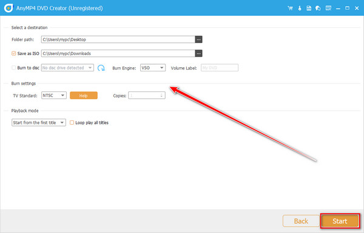364x233 pixels.
Task: Open the playback mode dropdown
Action: tap(39, 122)
